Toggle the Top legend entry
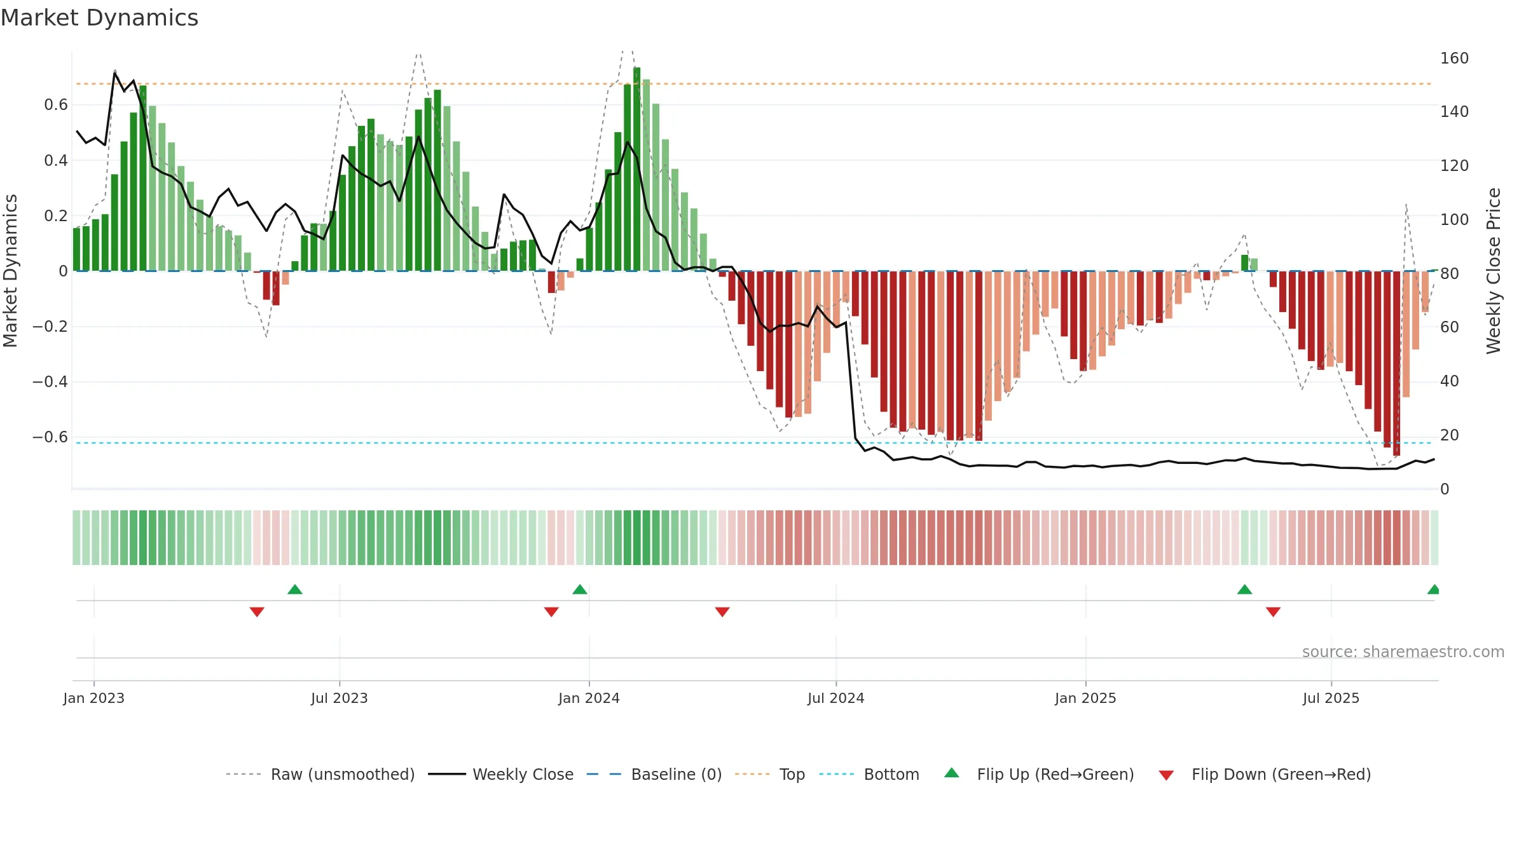The height and width of the screenshot is (858, 1526). tap(770, 774)
